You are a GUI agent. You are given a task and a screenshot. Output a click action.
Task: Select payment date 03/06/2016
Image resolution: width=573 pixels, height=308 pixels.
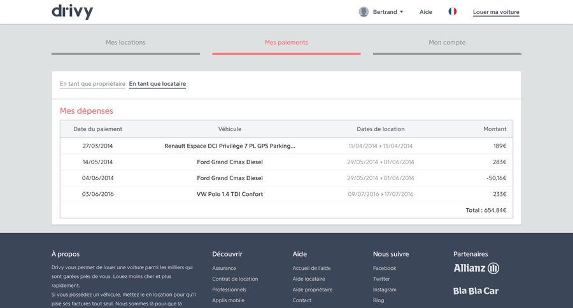[x=97, y=194]
